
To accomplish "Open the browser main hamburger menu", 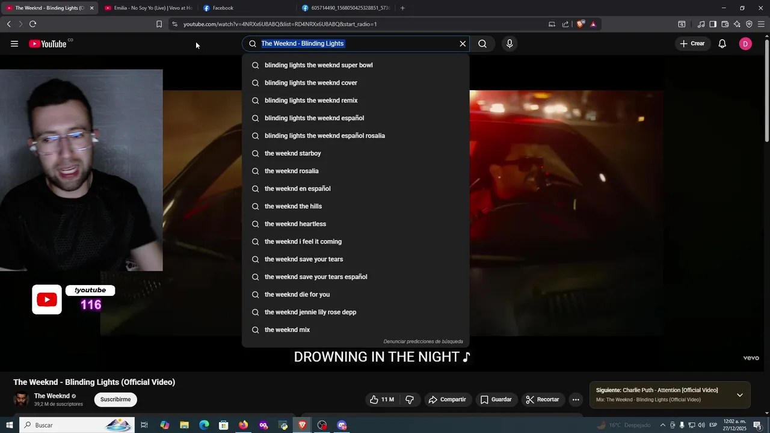I will [x=762, y=24].
